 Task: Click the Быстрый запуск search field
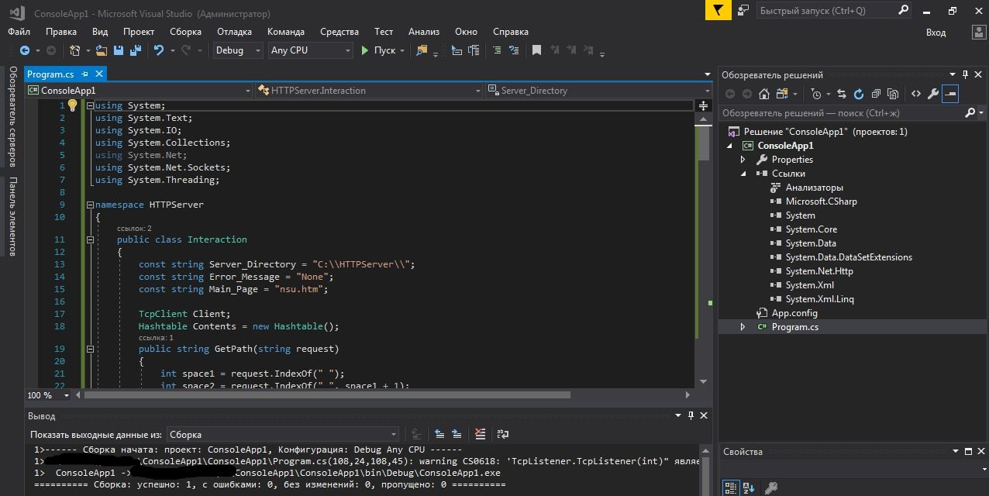[825, 11]
